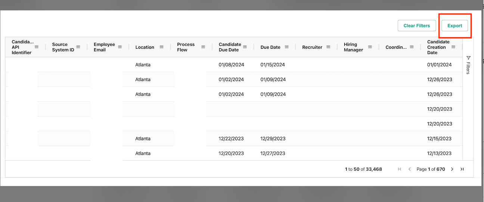Open the Due Date column menu icon
The image size is (484, 202).
coord(286,47)
